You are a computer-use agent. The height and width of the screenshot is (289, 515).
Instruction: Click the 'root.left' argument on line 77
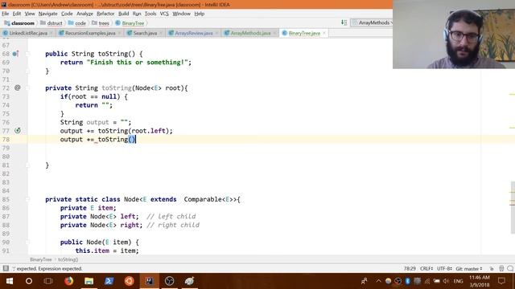[148, 131]
